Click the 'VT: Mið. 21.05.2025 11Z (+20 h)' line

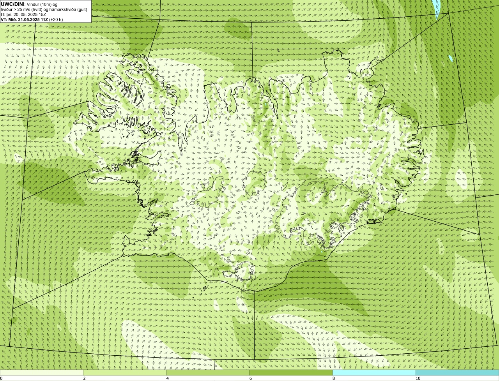(x=32, y=19)
